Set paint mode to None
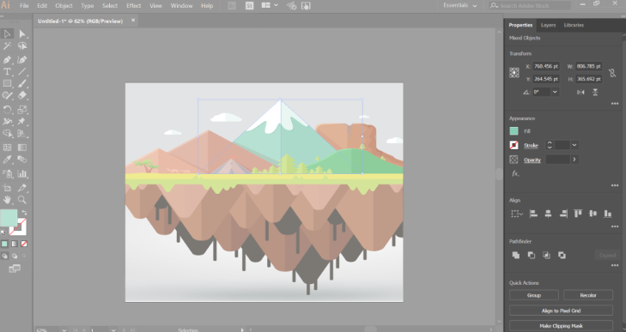 pos(24,244)
